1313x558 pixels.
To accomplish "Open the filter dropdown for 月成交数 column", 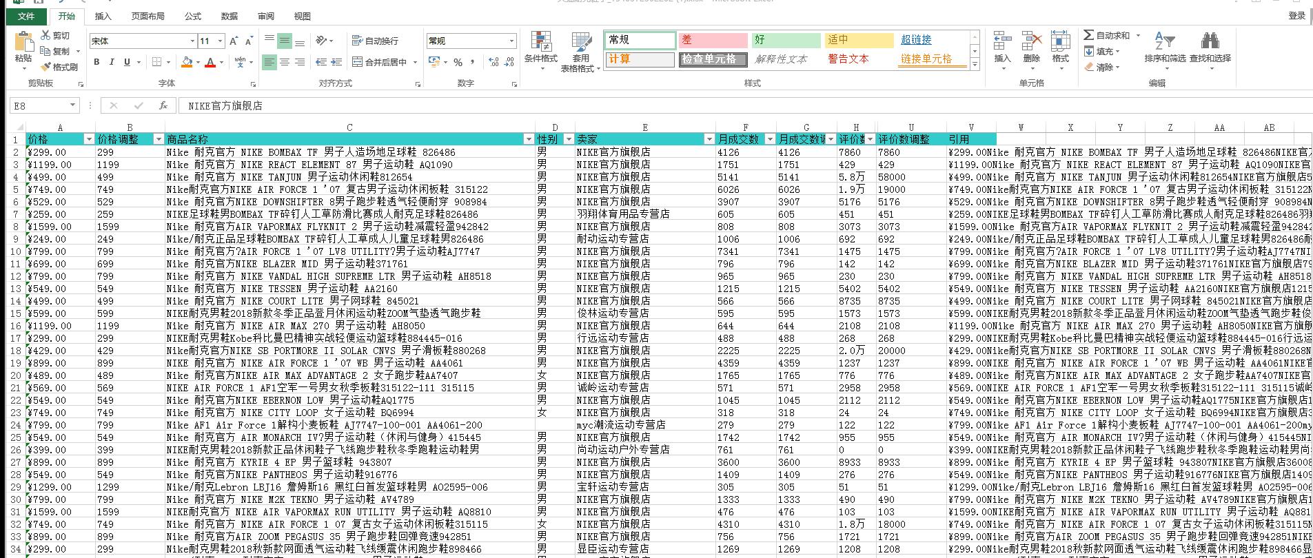I will 770,139.
